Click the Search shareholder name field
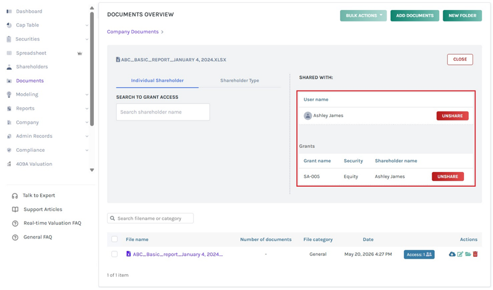This screenshot has height=290, width=493. click(163, 112)
